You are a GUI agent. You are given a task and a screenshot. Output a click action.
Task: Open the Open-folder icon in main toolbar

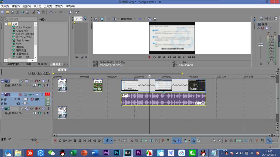click(8, 12)
